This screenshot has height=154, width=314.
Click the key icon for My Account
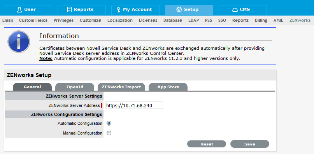tap(119, 10)
